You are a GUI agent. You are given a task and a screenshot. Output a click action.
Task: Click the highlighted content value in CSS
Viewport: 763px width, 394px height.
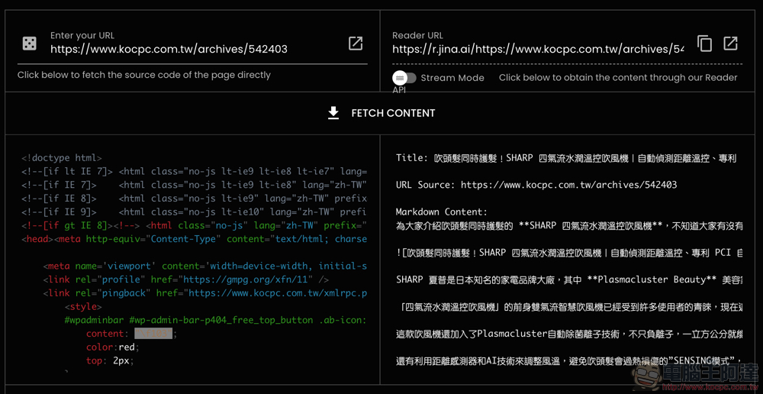[x=154, y=334]
